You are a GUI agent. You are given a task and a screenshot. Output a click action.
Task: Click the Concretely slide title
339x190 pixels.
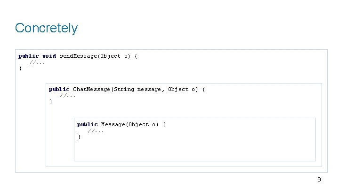click(46, 28)
